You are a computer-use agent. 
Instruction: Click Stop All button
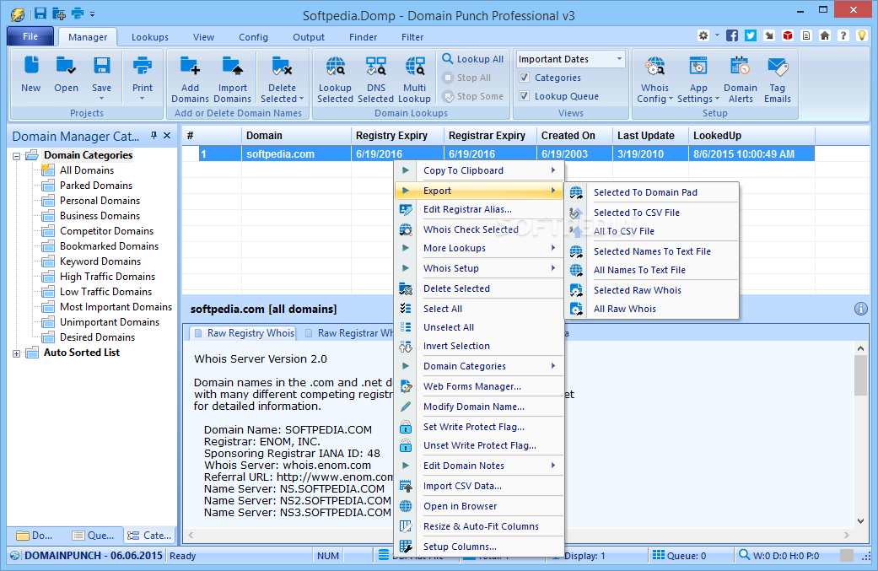point(466,78)
